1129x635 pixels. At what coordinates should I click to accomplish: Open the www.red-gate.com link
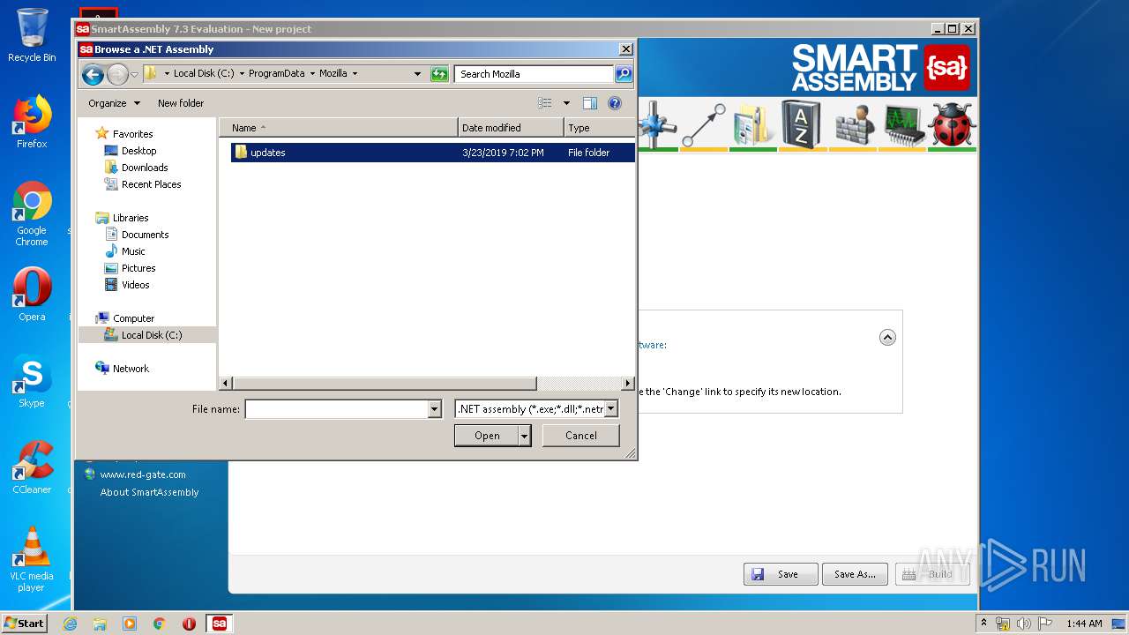143,474
